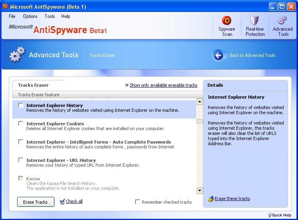Click the list scrollbar up arrow
298x220 pixels.
199,102
